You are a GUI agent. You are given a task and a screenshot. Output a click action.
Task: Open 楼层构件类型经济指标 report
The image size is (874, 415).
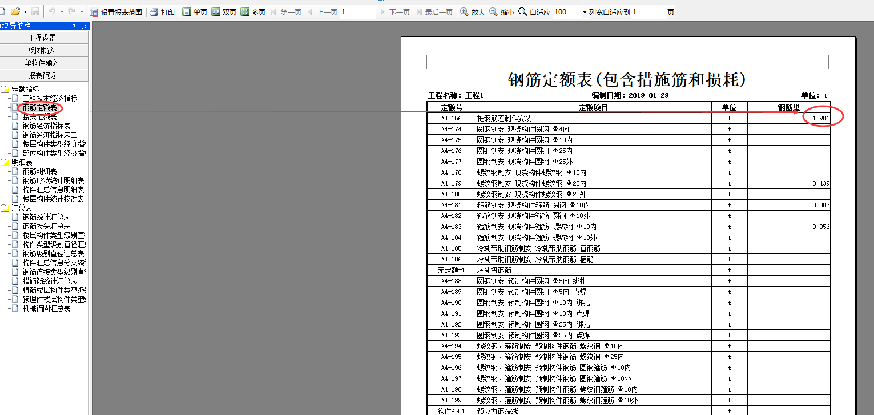[x=54, y=144]
